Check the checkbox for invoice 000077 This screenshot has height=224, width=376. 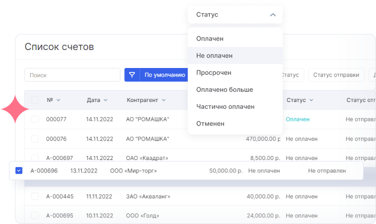[x=35, y=119]
